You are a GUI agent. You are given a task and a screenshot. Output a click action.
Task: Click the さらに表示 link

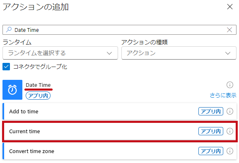point(223,96)
